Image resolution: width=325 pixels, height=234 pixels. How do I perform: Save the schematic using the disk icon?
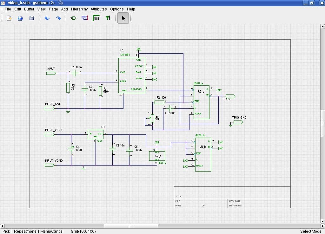31,18
